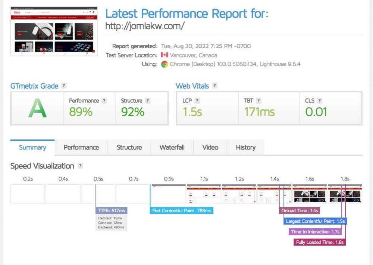Switch to the Performance tab
Viewport: 373px width, 265px height.
tap(81, 147)
